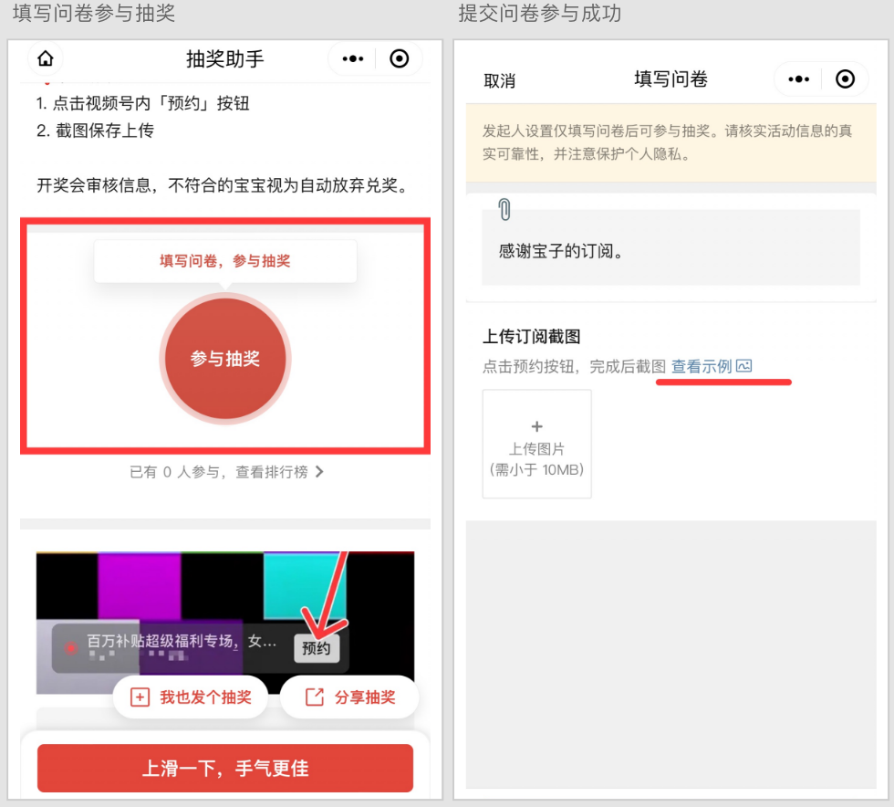
Task: Select 取消 in the questionnaire header
Action: coord(499,81)
